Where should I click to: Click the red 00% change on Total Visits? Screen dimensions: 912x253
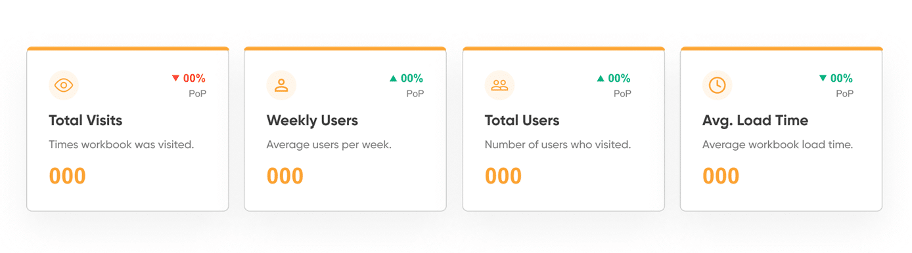[x=194, y=79]
